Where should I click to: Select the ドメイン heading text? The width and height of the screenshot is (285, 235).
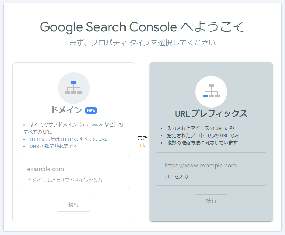pos(67,110)
